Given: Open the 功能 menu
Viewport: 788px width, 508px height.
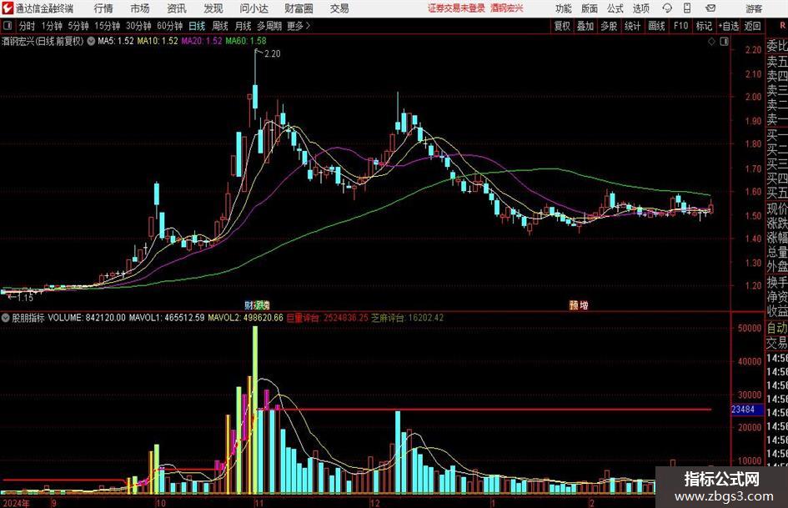Looking at the screenshot, I should tap(564, 8).
